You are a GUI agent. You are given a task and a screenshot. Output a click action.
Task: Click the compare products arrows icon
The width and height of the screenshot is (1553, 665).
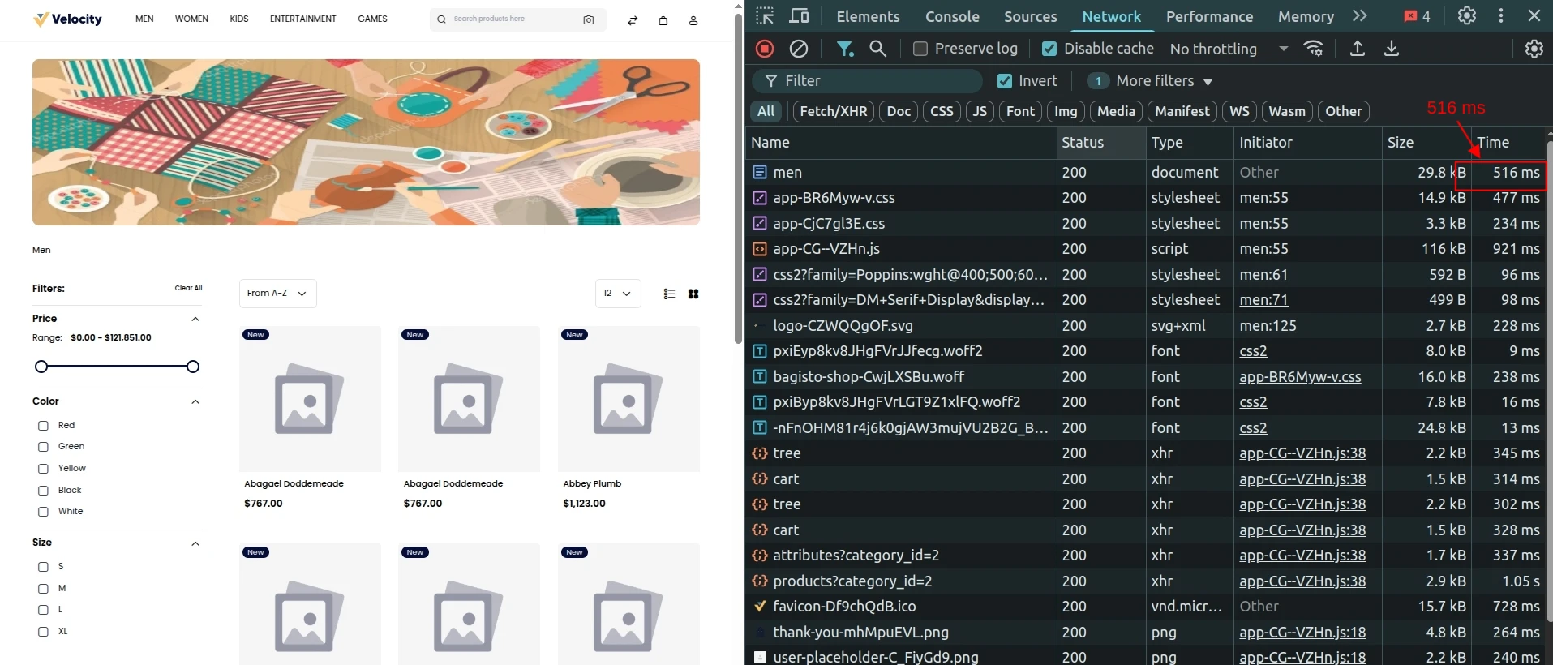click(633, 20)
